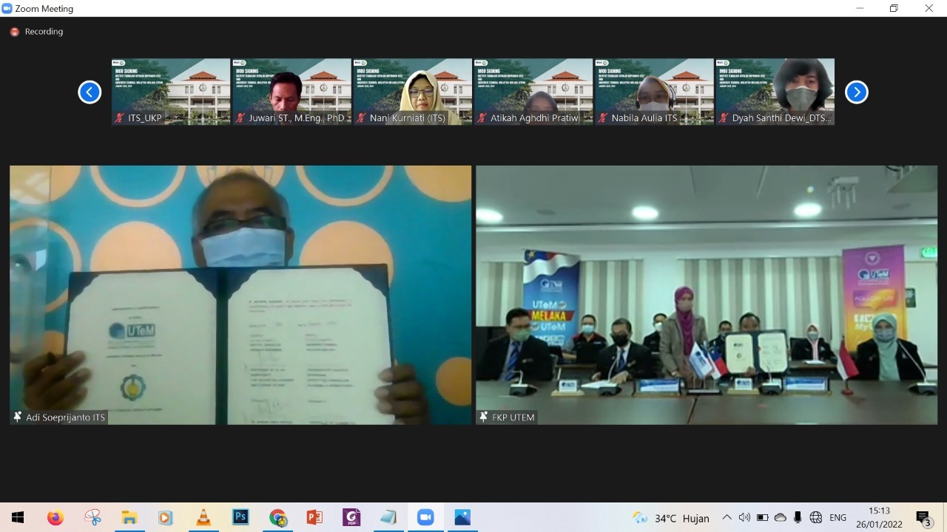Click FKP UTEM pinned video

[707, 295]
